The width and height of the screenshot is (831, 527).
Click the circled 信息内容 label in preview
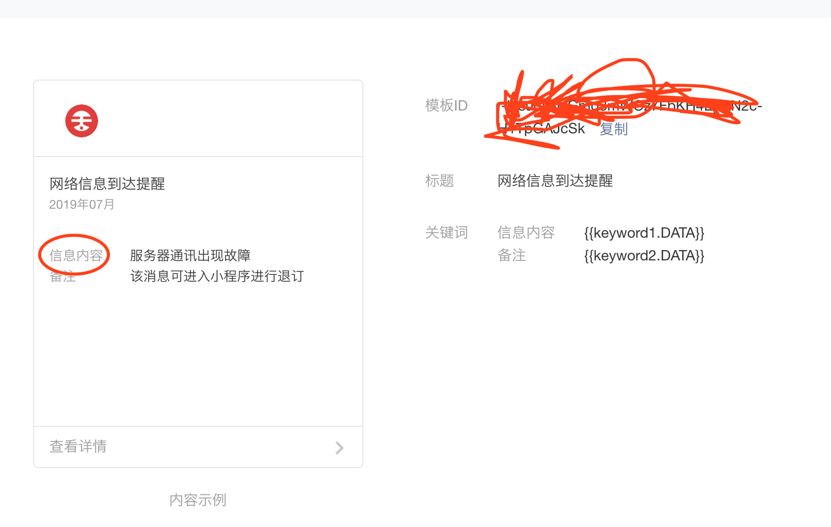pos(76,255)
